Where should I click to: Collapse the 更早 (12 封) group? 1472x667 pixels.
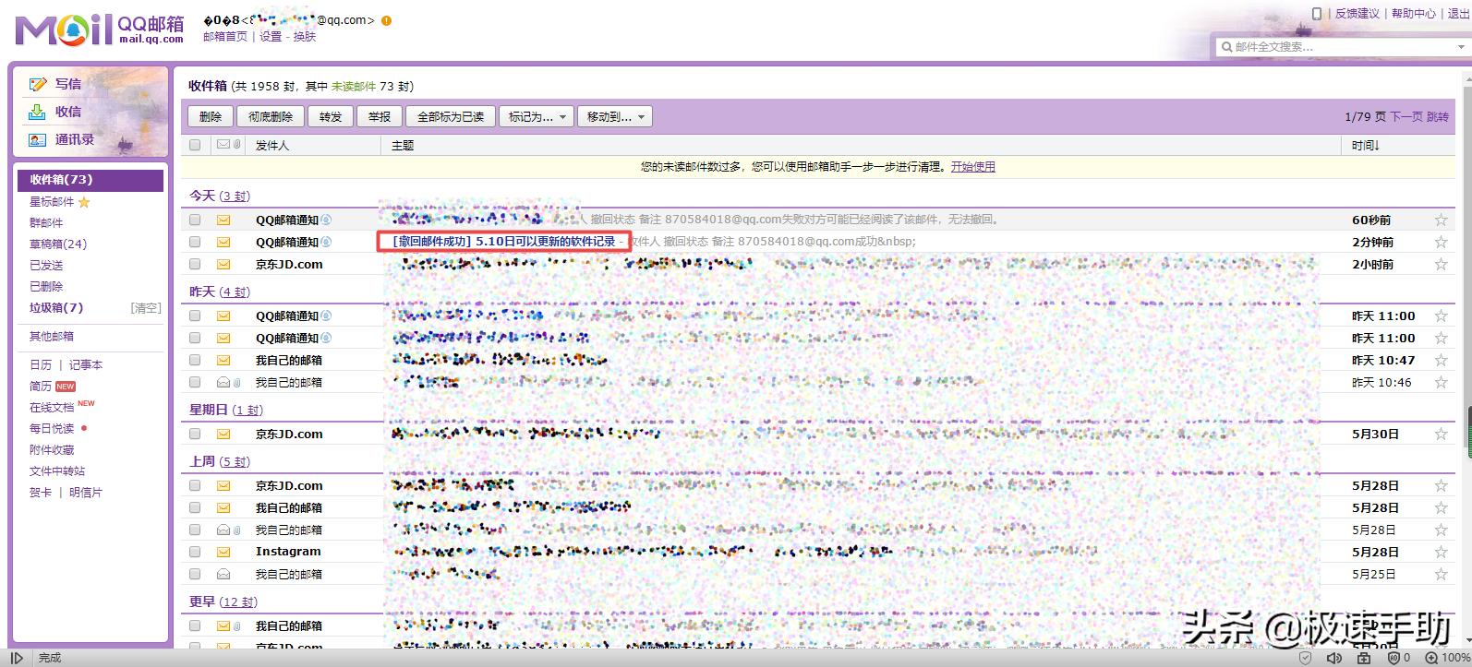(223, 601)
